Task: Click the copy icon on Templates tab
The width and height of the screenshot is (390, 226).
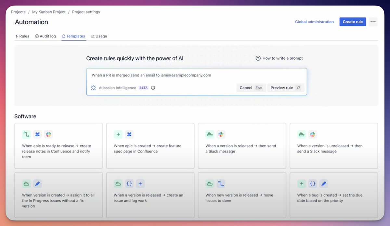Action: tap(63, 36)
